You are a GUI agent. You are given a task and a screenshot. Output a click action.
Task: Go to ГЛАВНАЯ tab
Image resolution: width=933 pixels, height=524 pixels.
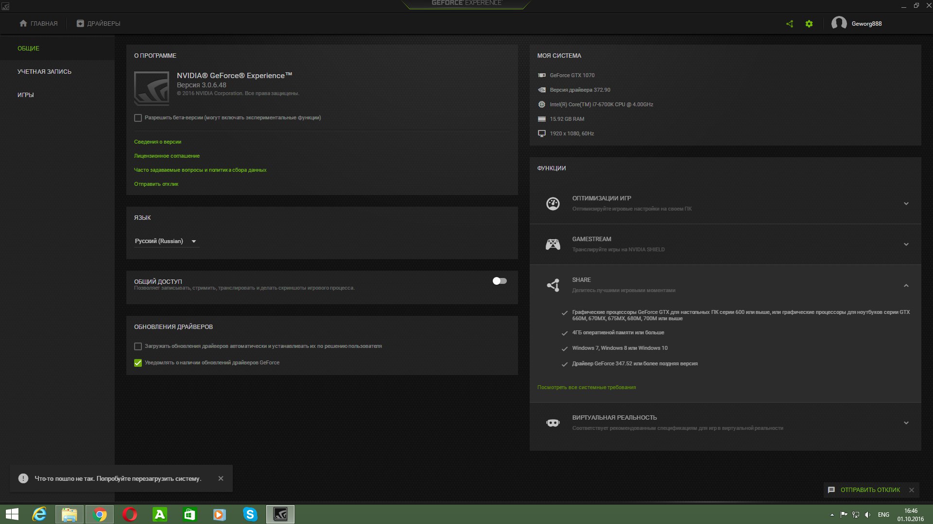click(x=38, y=23)
